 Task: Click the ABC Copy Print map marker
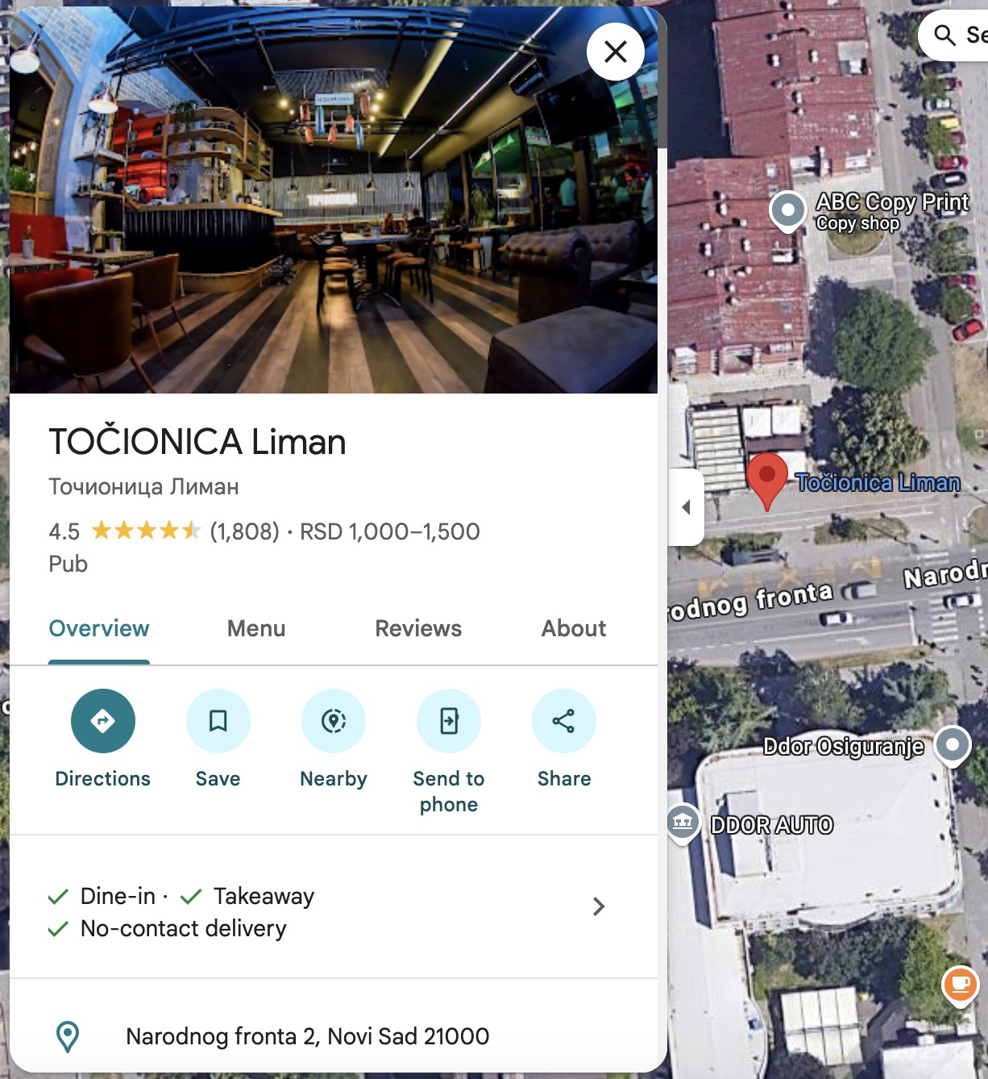coord(788,211)
